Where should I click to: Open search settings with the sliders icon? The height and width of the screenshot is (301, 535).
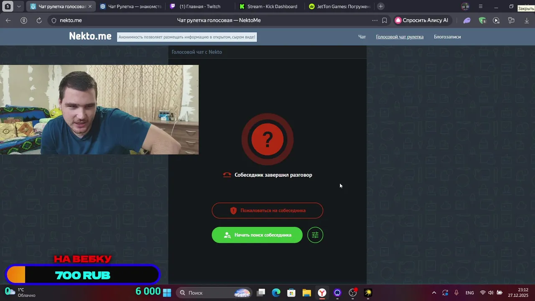(315, 235)
